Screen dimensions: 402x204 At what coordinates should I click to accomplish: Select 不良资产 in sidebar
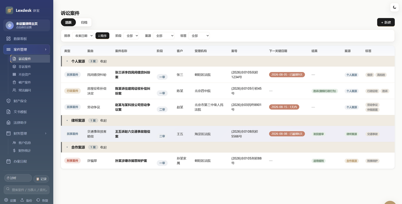[30, 75]
